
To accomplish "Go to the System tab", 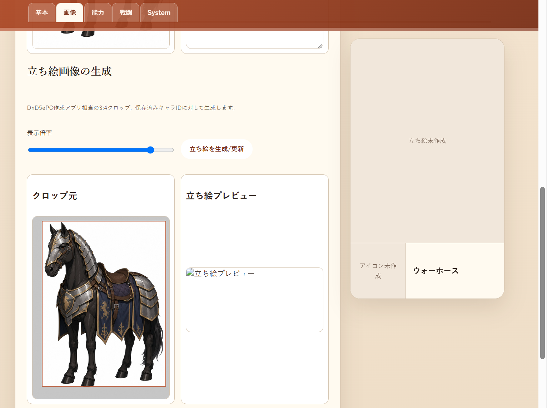I will click(x=159, y=12).
